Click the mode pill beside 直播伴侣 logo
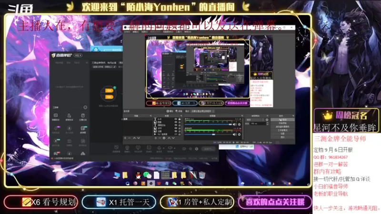 click(x=78, y=55)
